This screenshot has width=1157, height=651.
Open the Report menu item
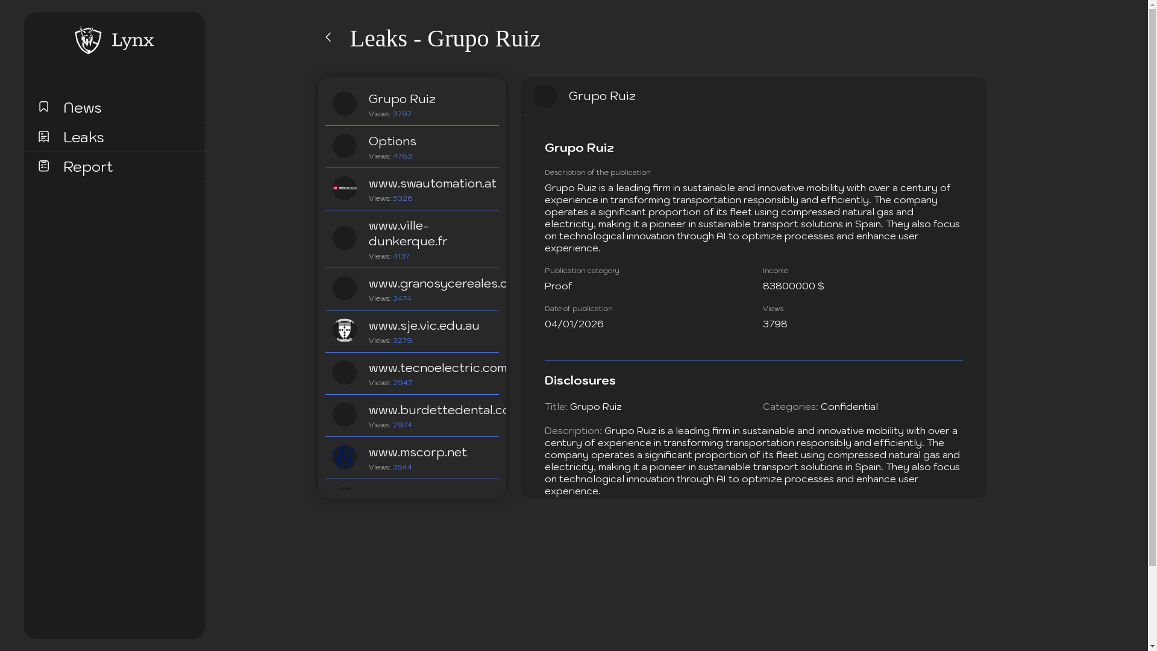[88, 167]
